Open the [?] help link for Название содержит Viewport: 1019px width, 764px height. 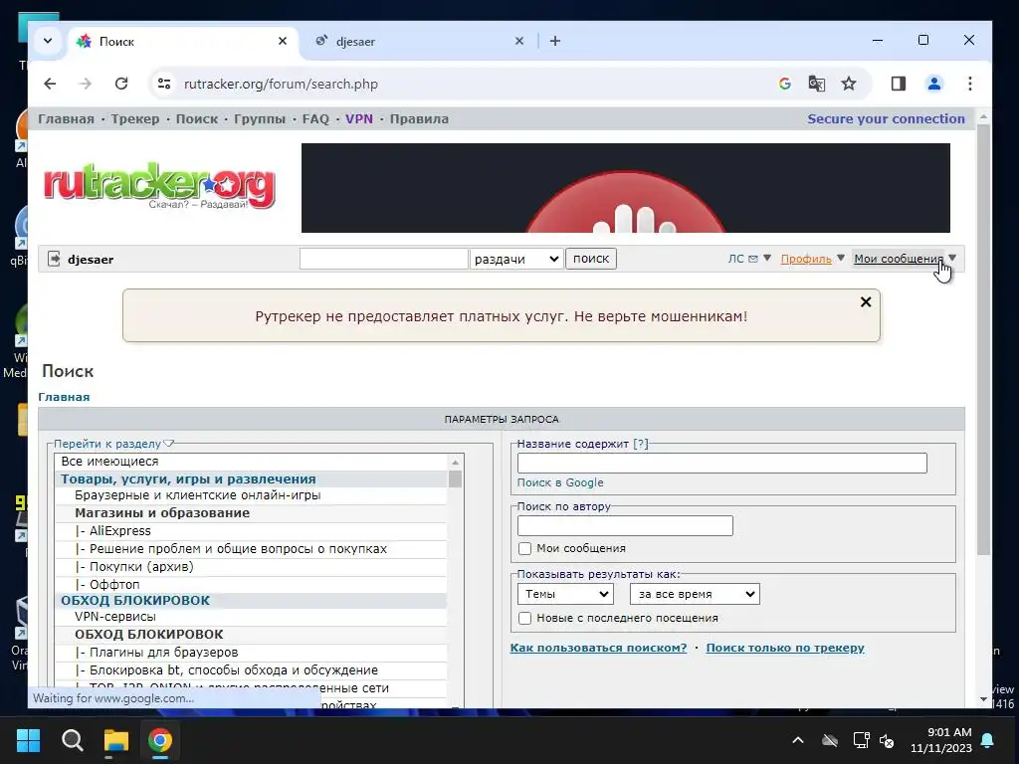(641, 444)
